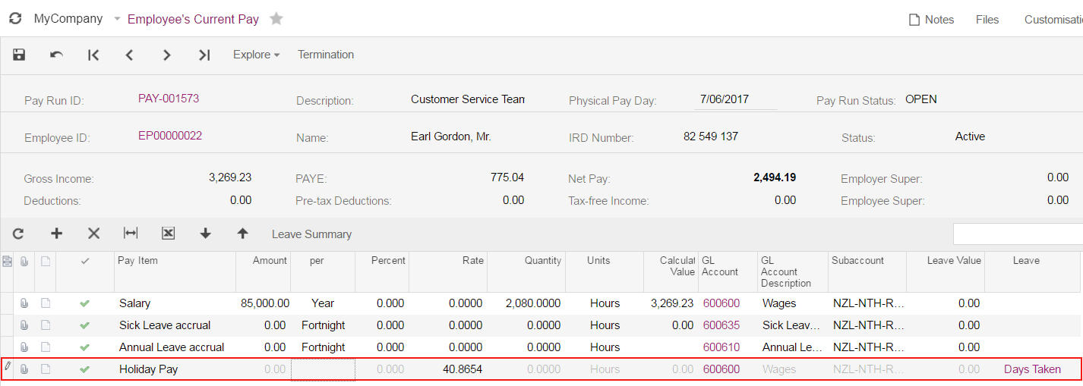Toggle checkmark on Annual Leave accrual row
The width and height of the screenshot is (1083, 386).
(x=84, y=347)
